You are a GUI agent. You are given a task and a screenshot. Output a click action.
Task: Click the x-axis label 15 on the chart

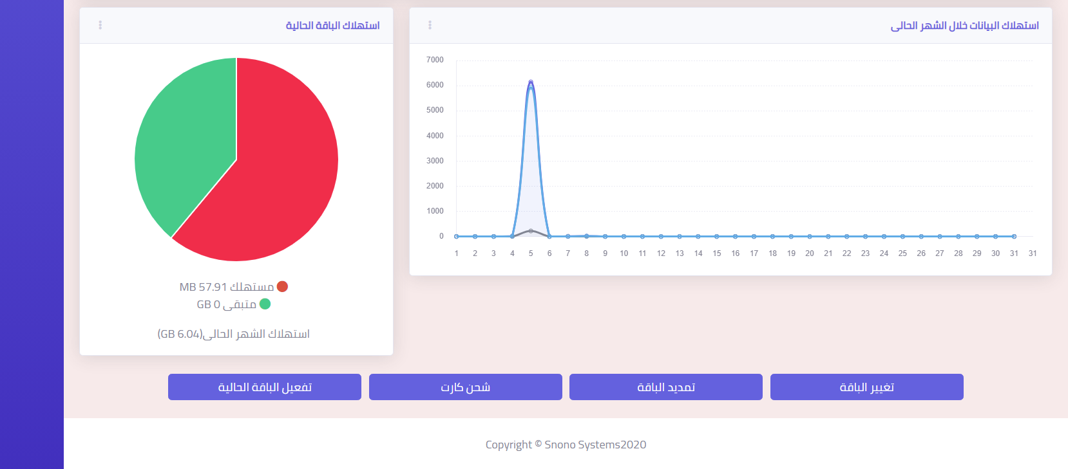[717, 253]
